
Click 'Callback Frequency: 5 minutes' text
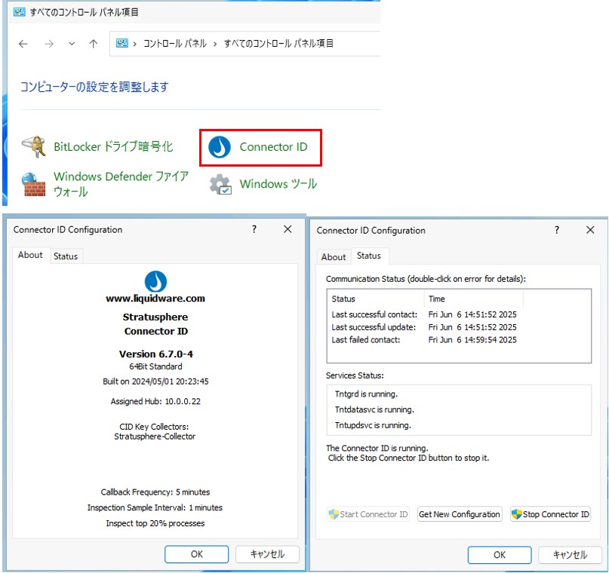point(155,492)
